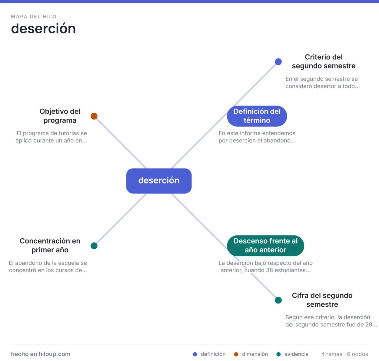
Task: Select the Definición del término pill
Action: pos(257,116)
